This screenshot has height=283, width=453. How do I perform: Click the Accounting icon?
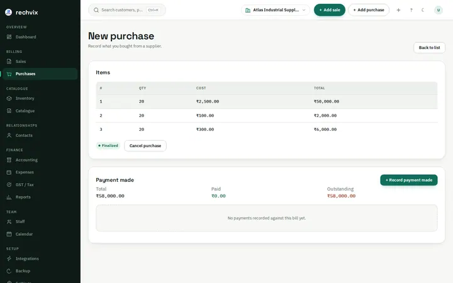click(x=9, y=160)
